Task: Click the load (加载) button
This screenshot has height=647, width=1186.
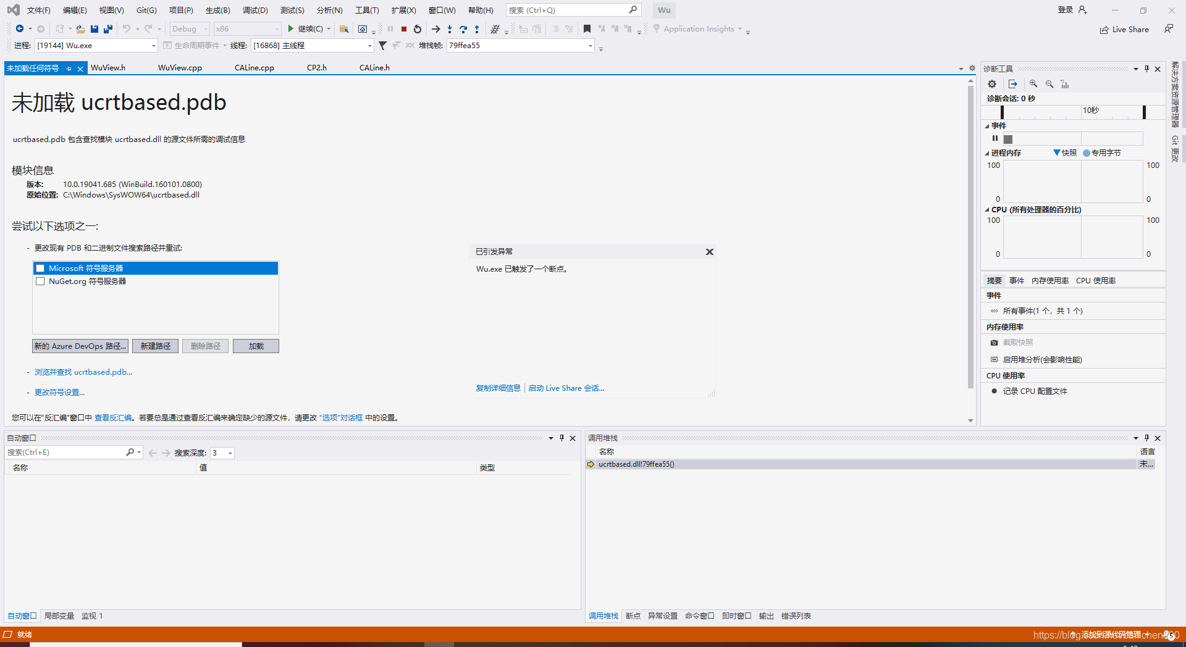Action: (x=256, y=346)
